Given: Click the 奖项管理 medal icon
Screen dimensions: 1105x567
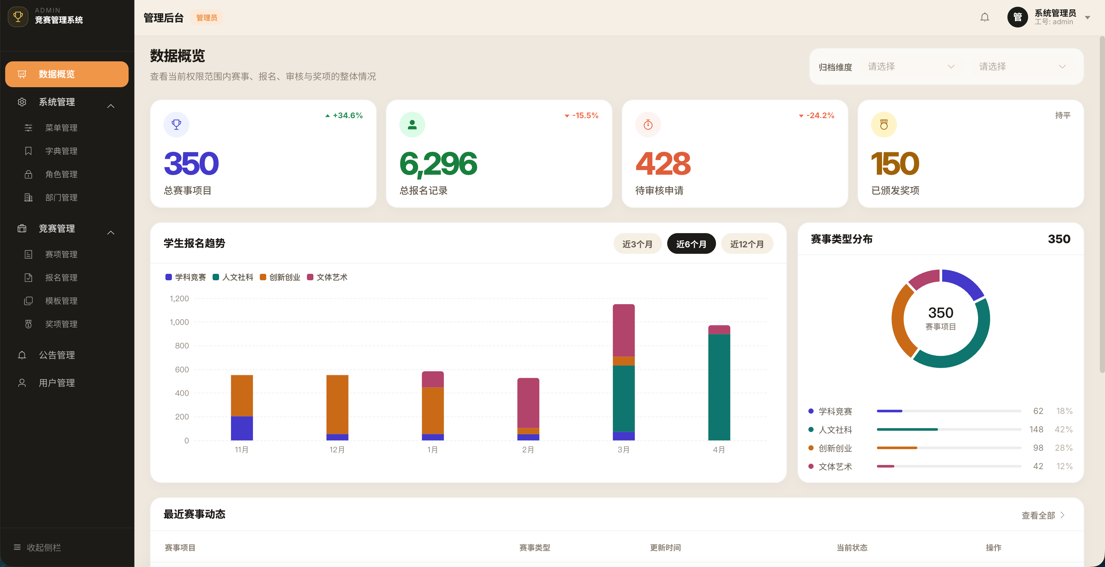Looking at the screenshot, I should click(28, 324).
